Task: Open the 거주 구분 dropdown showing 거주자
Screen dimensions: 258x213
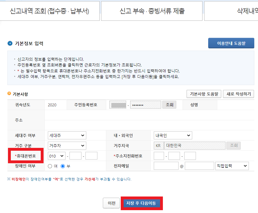Action: tap(67, 145)
